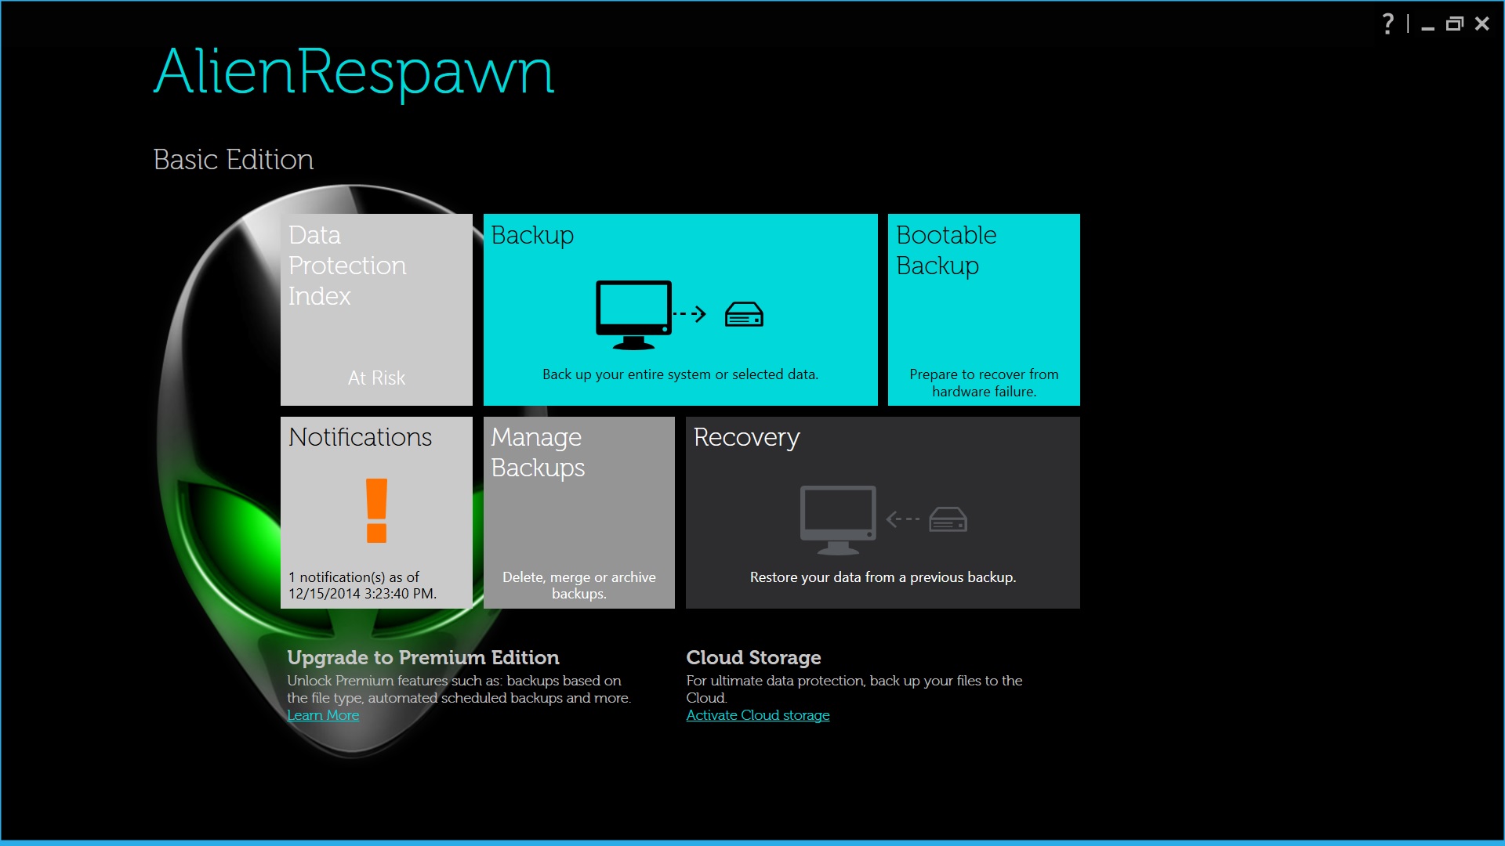Click the Backup tile title
Screen dimensions: 1505x846
click(x=532, y=235)
